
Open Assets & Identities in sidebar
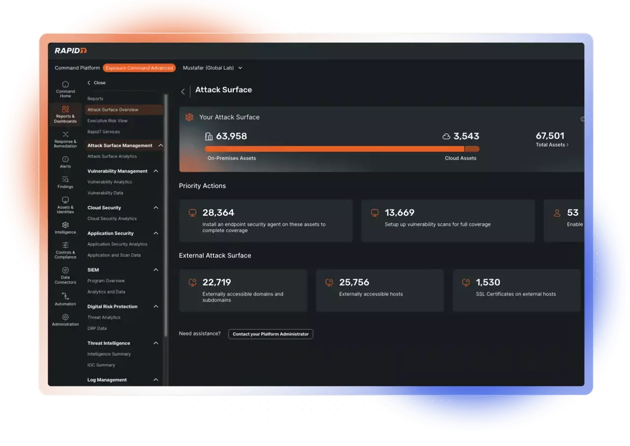tap(65, 205)
